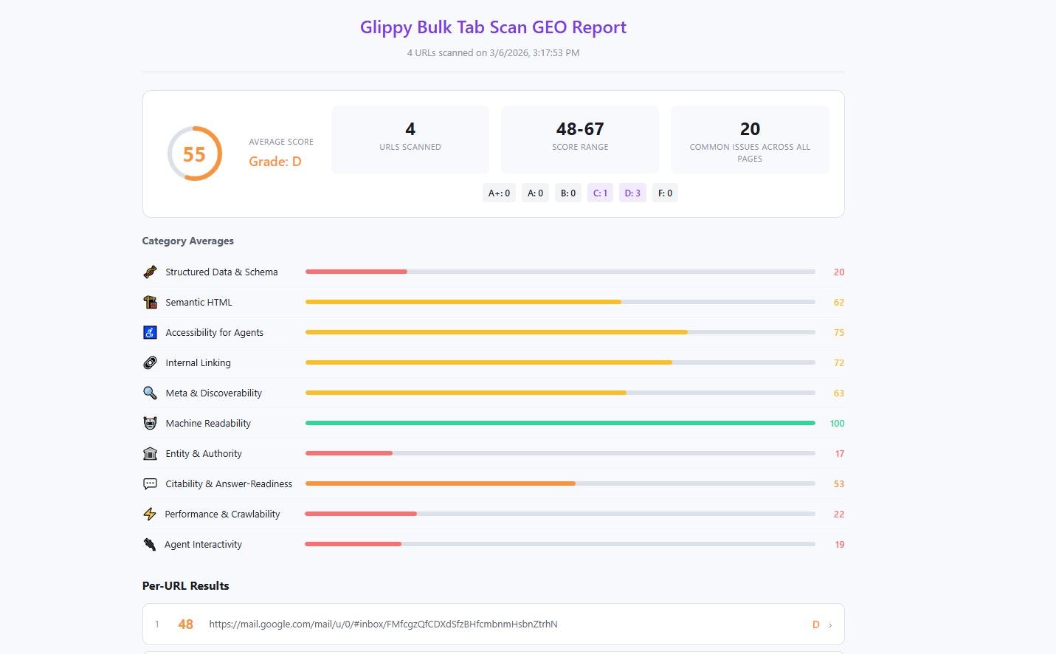The width and height of the screenshot is (1056, 654).
Task: Select the Citability speech bubble icon
Action: coord(150,483)
